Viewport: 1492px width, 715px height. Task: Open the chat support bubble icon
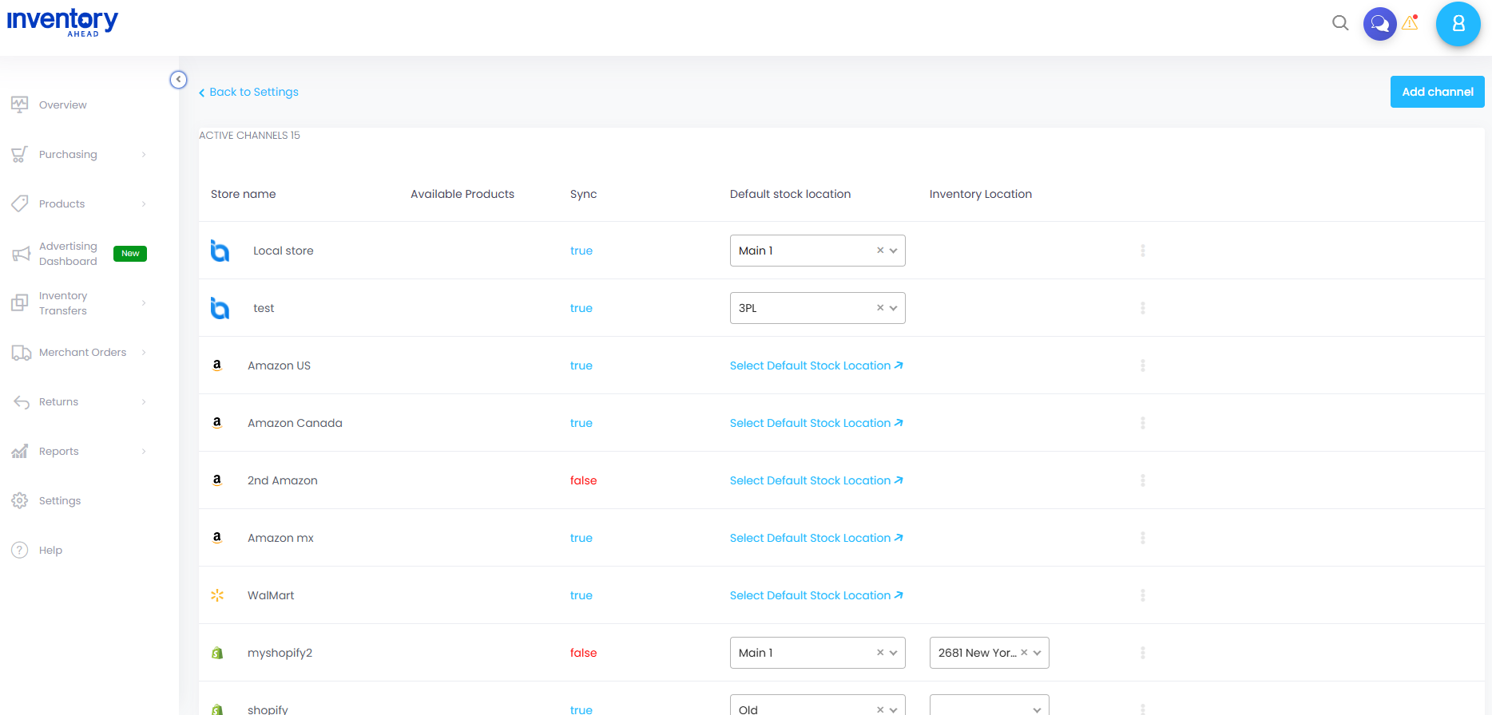click(1379, 24)
